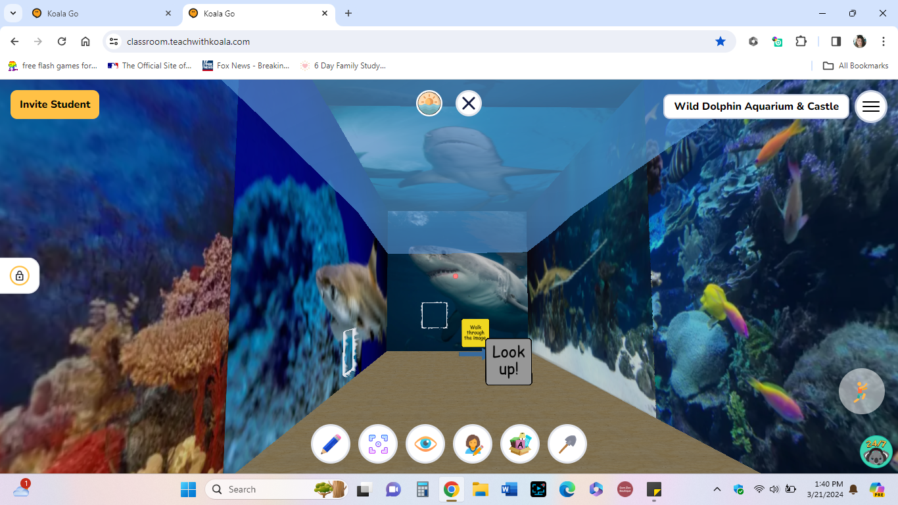Switch to the first Koala Go tab
This screenshot has height=505, width=898.
click(x=99, y=13)
